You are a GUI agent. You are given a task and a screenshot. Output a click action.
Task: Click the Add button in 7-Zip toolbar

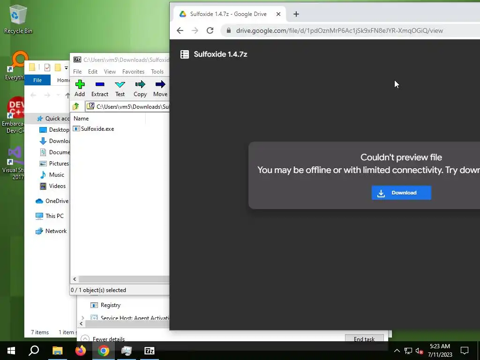tap(80, 89)
